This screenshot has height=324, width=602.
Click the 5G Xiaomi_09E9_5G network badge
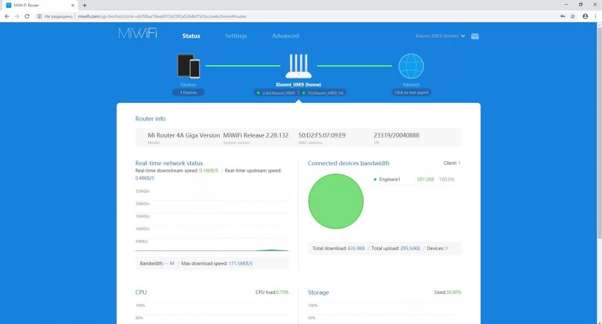[x=323, y=93]
